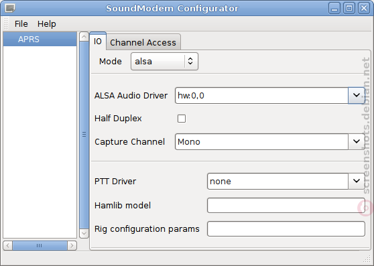Screen dimensions: 374x266
Task: Expand the PTT Driver dropdown arrow
Action: click(x=357, y=181)
